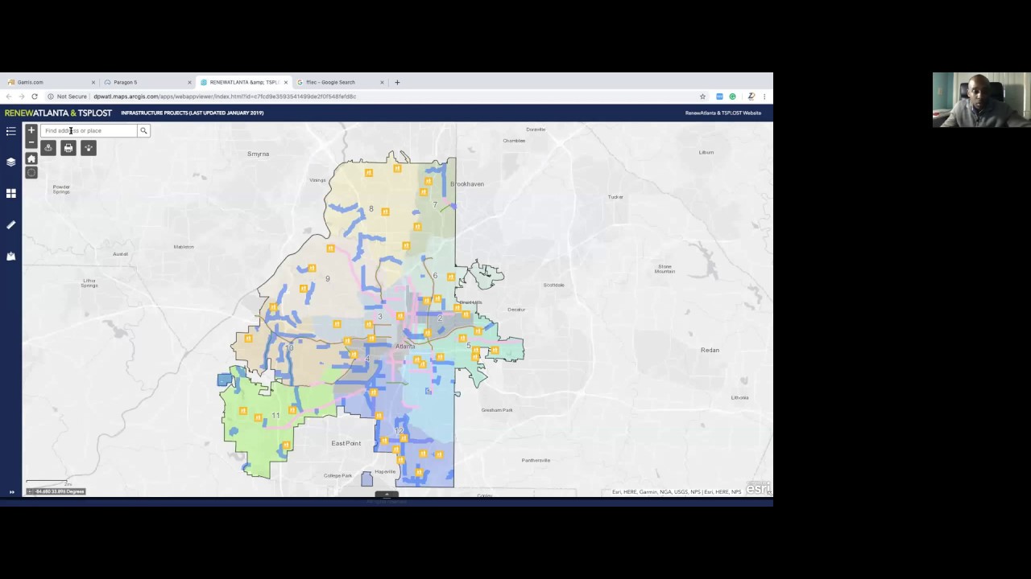Bookmark this page with the star
This screenshot has height=579, width=1031.
click(702, 96)
